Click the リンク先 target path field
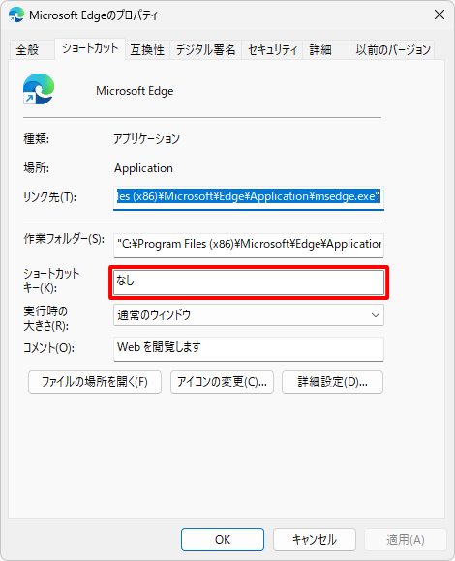This screenshot has height=561, width=455. (249, 197)
